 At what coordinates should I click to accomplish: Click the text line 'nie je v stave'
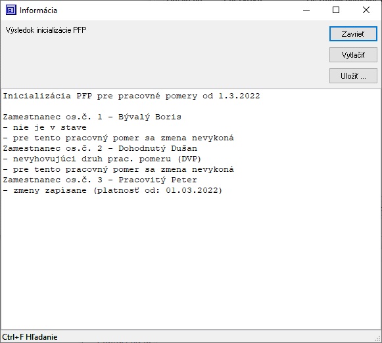[45, 127]
